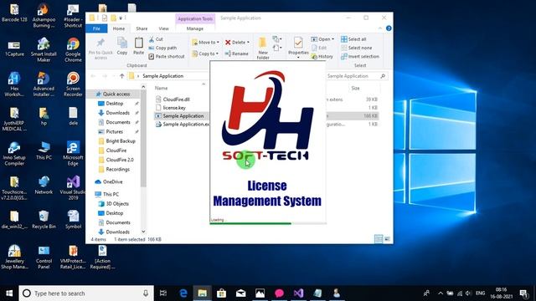Click Rename in the Organize group
Screen dimensions: 536x301
236,54
